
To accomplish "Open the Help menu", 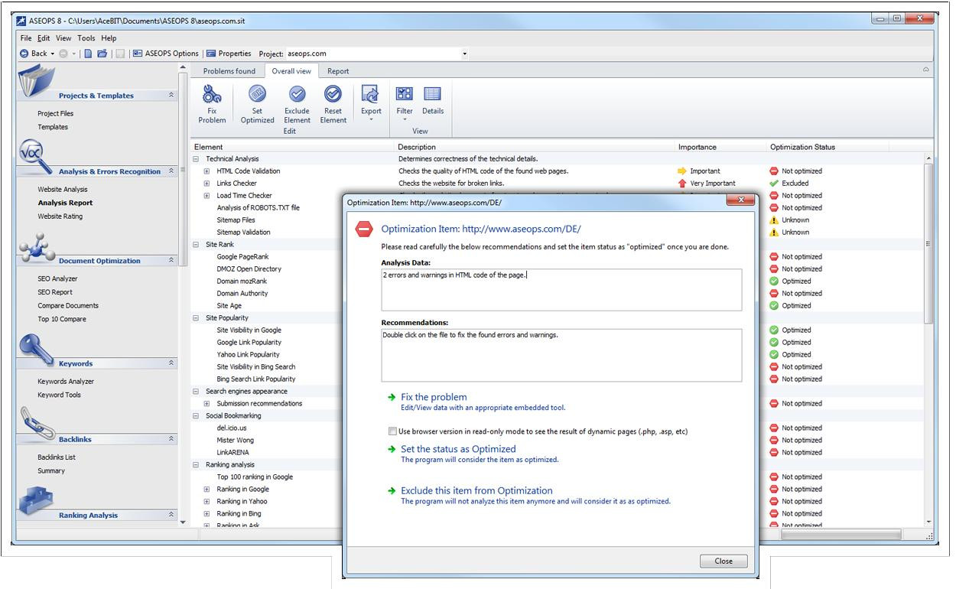I will [x=109, y=38].
